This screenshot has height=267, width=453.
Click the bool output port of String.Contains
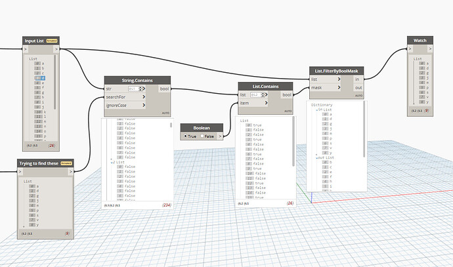(x=164, y=89)
